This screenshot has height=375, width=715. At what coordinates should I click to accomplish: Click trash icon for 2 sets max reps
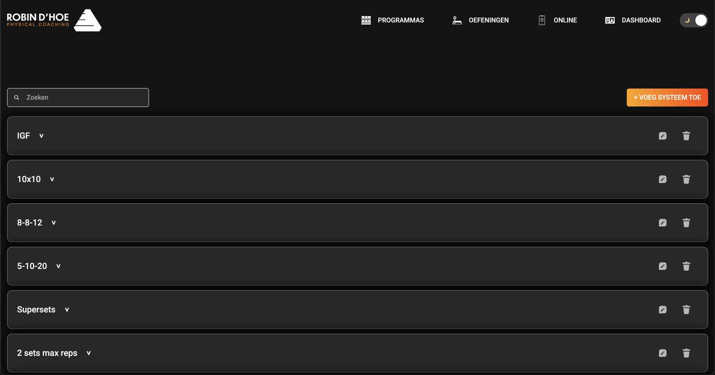[x=686, y=353]
